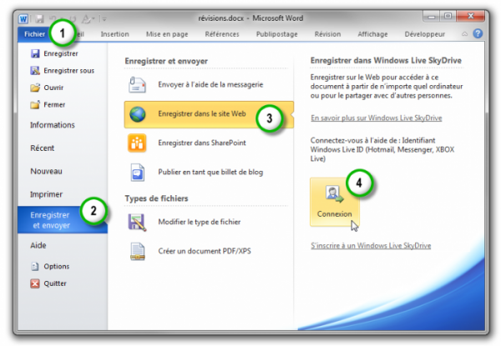Switch to the Références tab
The width and height of the screenshot is (501, 346).
click(x=222, y=34)
